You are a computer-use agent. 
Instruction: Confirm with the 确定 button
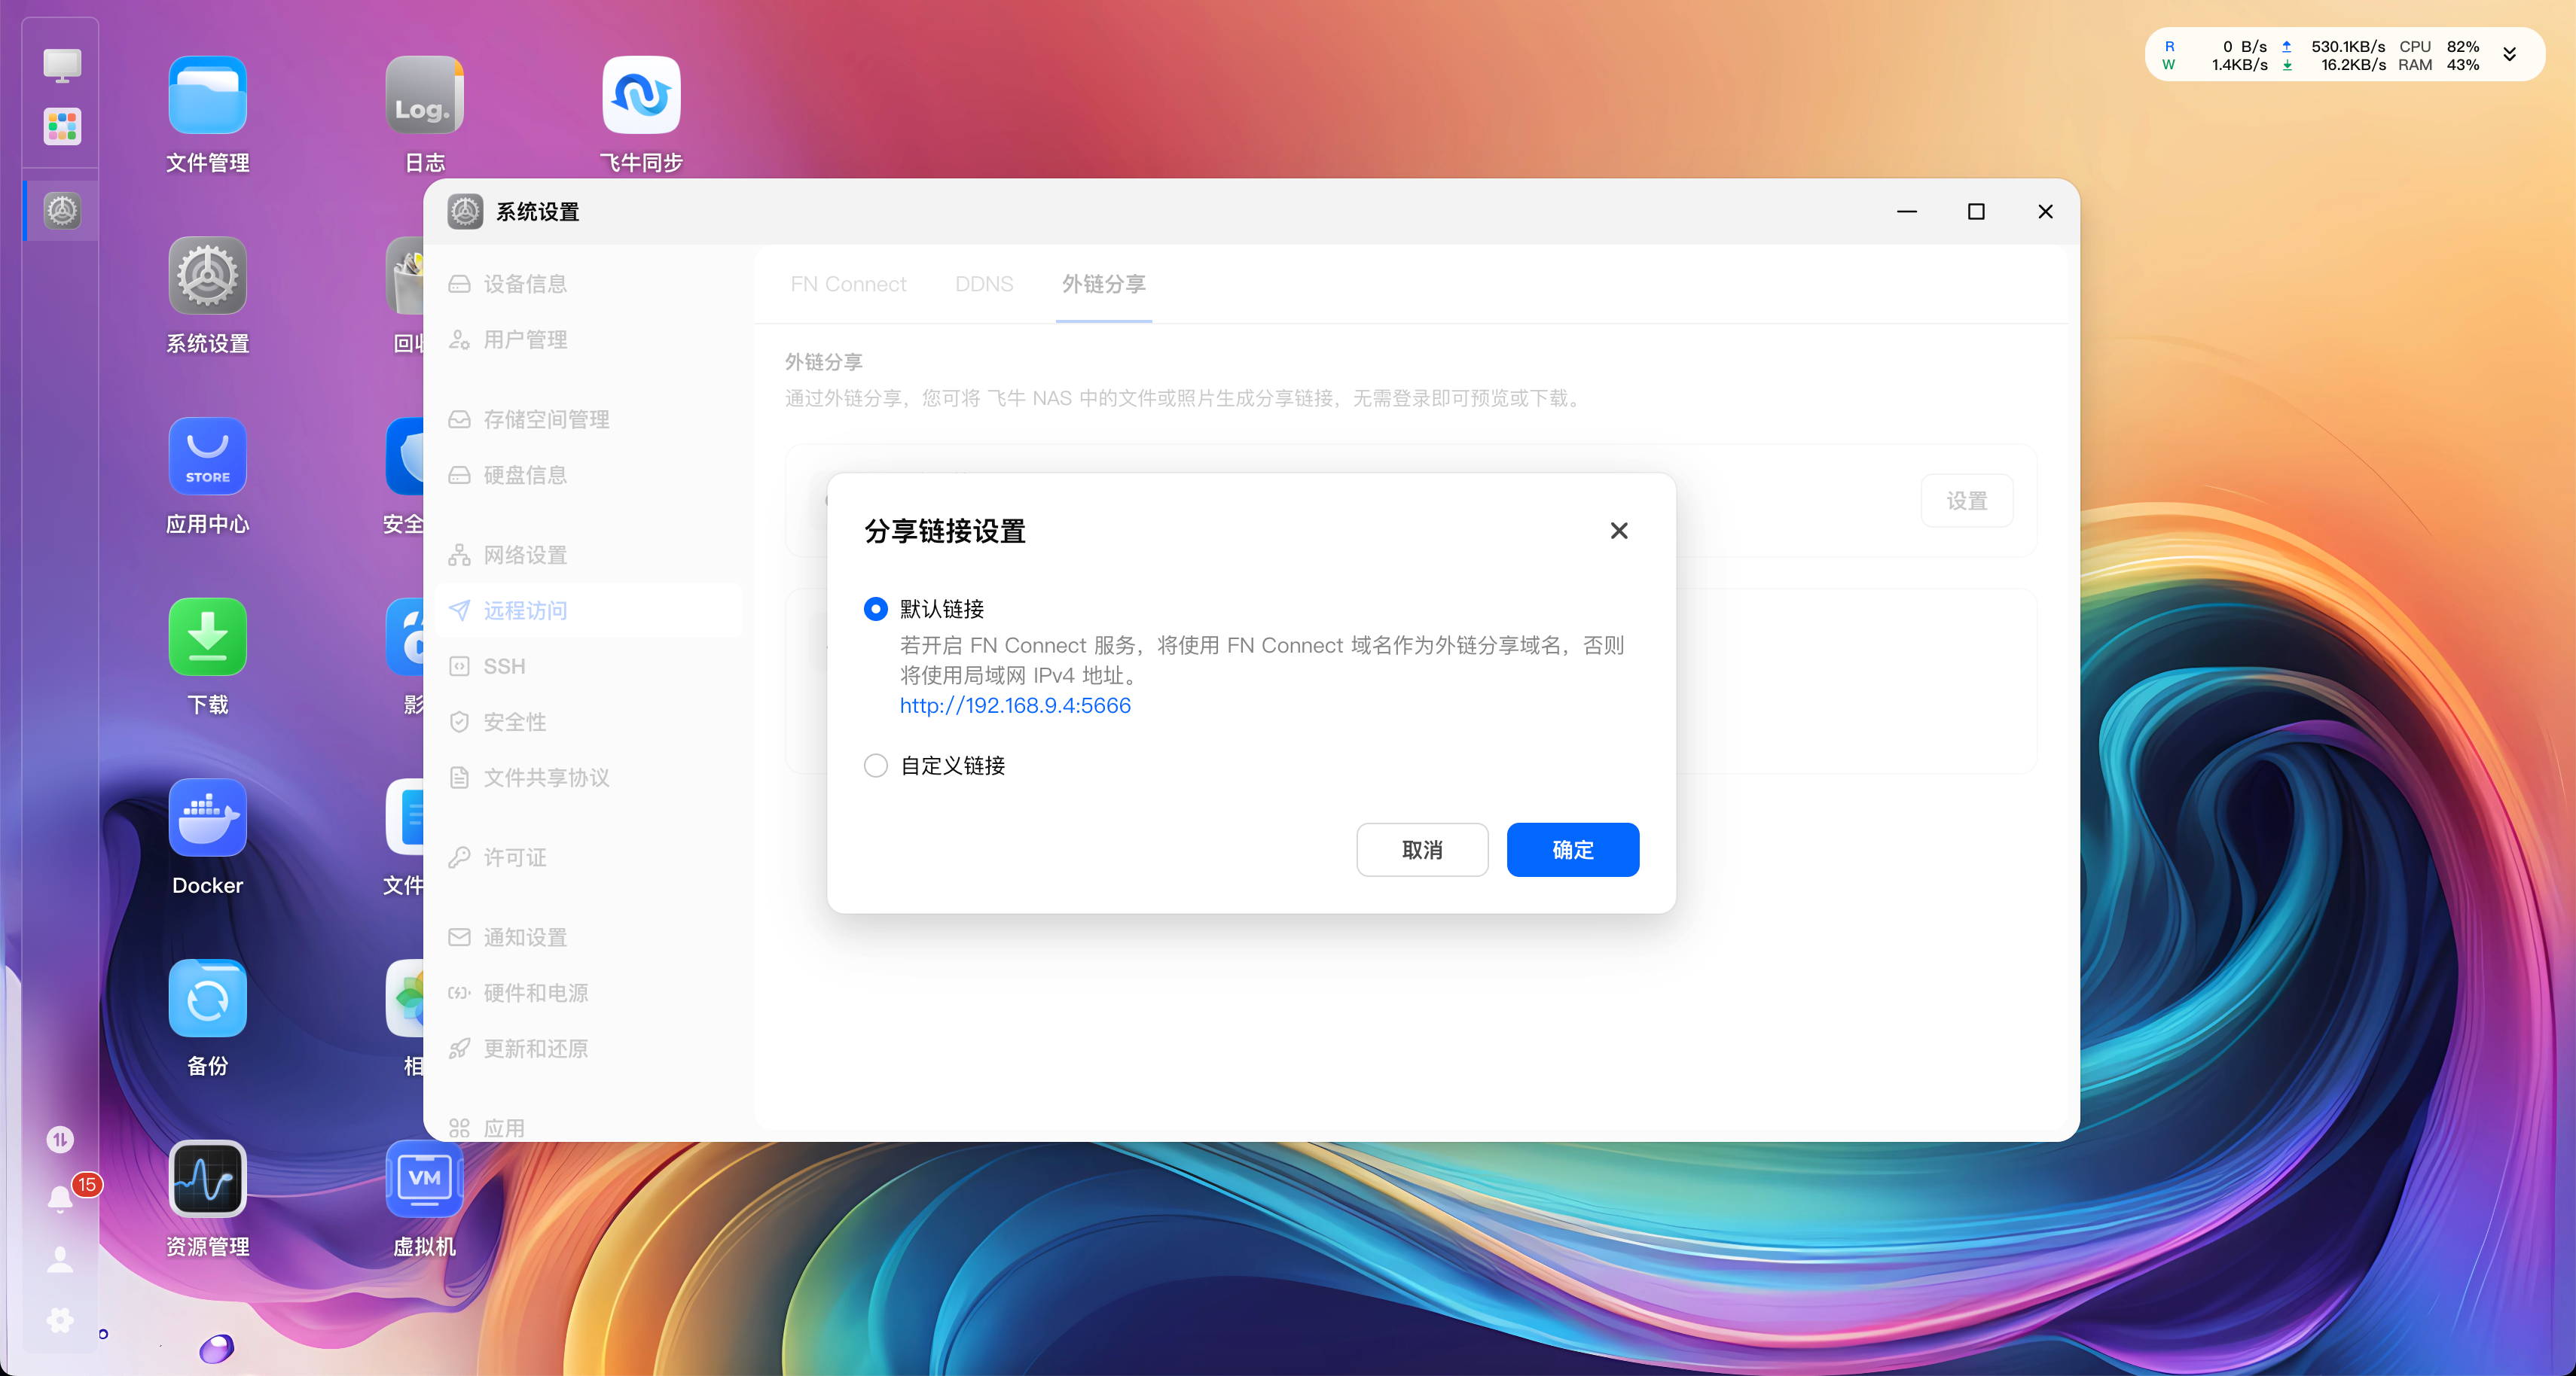1573,849
